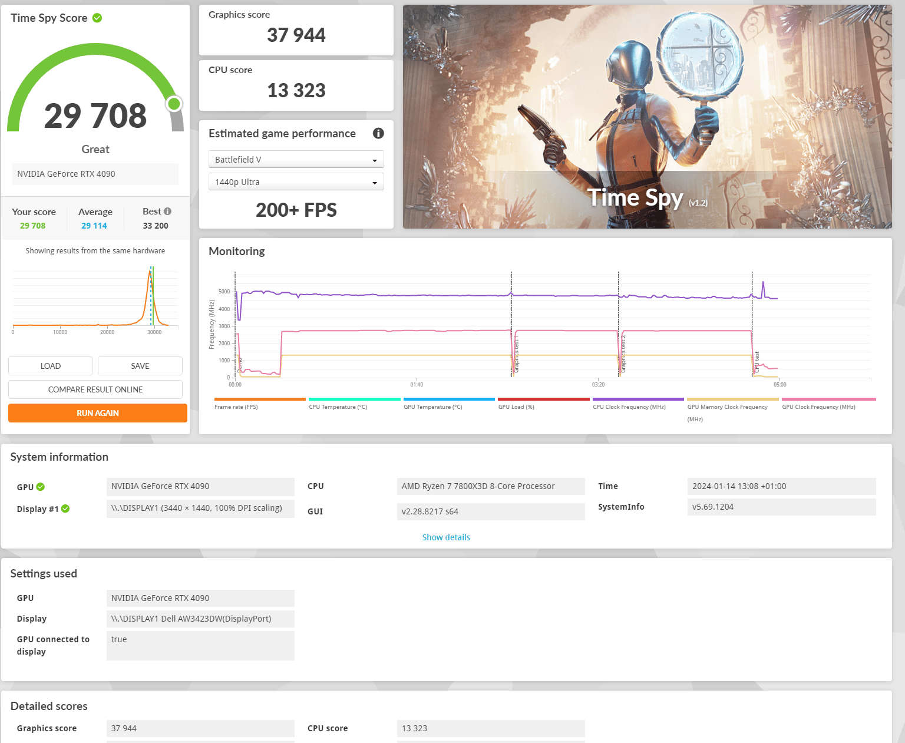Click the DISPLAY1 3440 × 1440 field

click(200, 508)
